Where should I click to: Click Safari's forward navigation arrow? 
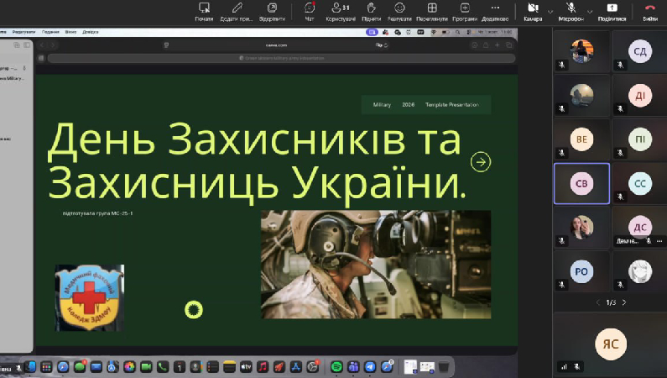pos(53,45)
